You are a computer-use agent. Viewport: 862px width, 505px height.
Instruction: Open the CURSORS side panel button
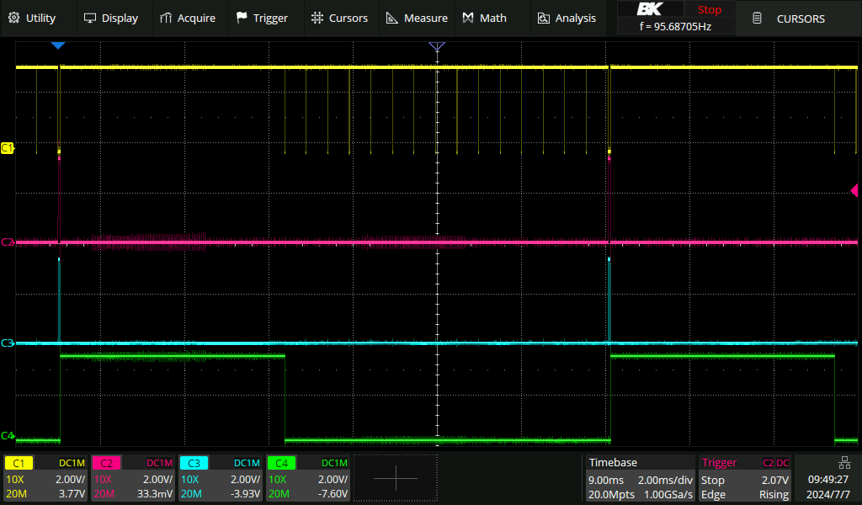coord(798,19)
